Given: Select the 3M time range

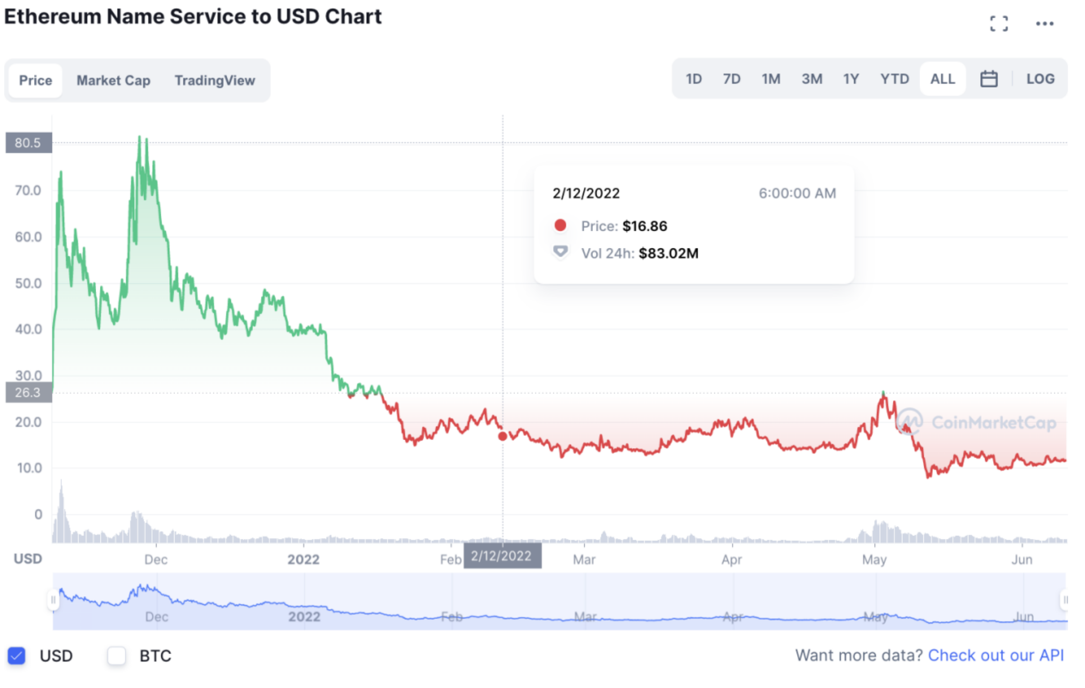Looking at the screenshot, I should pos(812,79).
